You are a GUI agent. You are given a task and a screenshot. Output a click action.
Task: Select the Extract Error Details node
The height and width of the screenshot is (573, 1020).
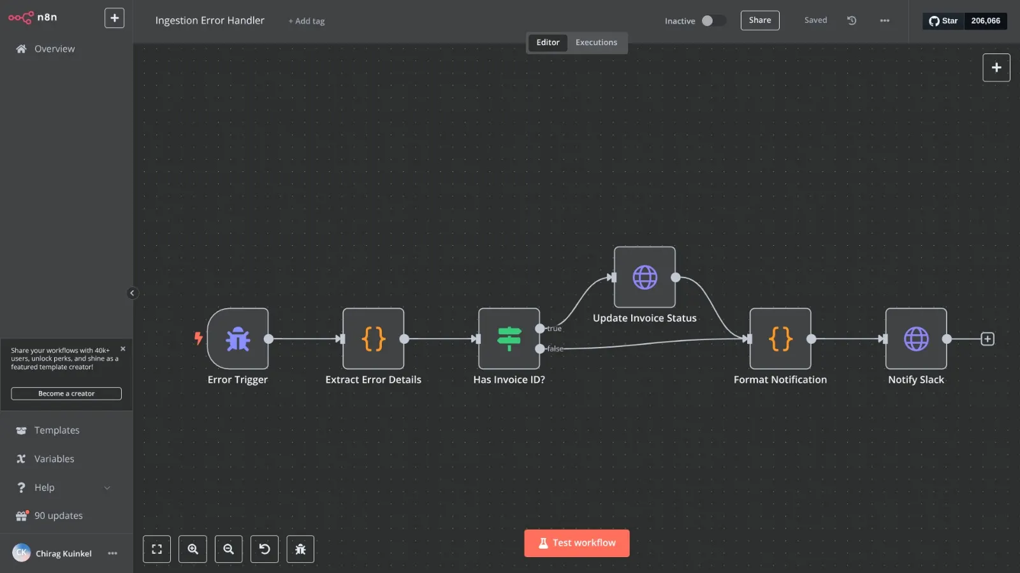pyautogui.click(x=373, y=339)
